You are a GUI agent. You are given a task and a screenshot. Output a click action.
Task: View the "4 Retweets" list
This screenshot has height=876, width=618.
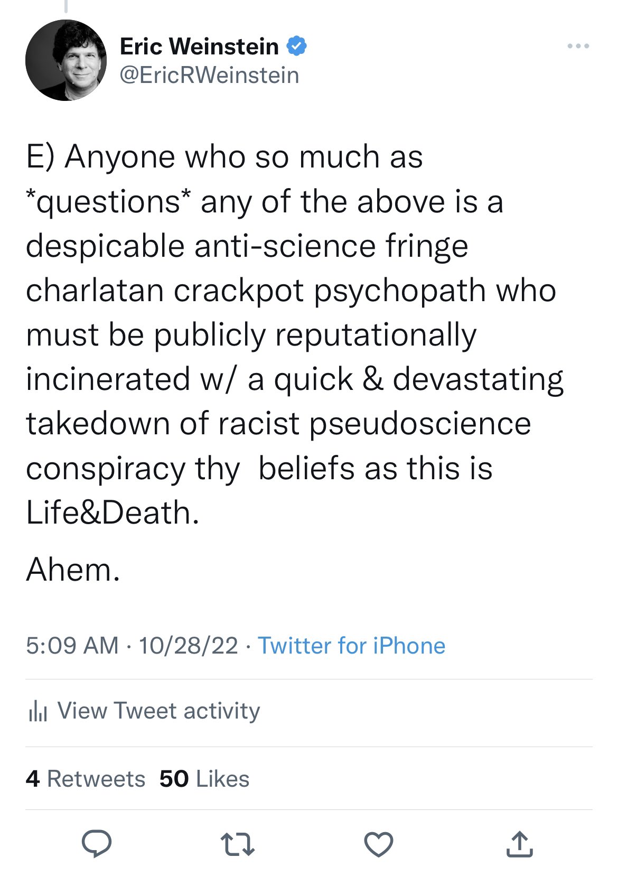pyautogui.click(x=85, y=779)
